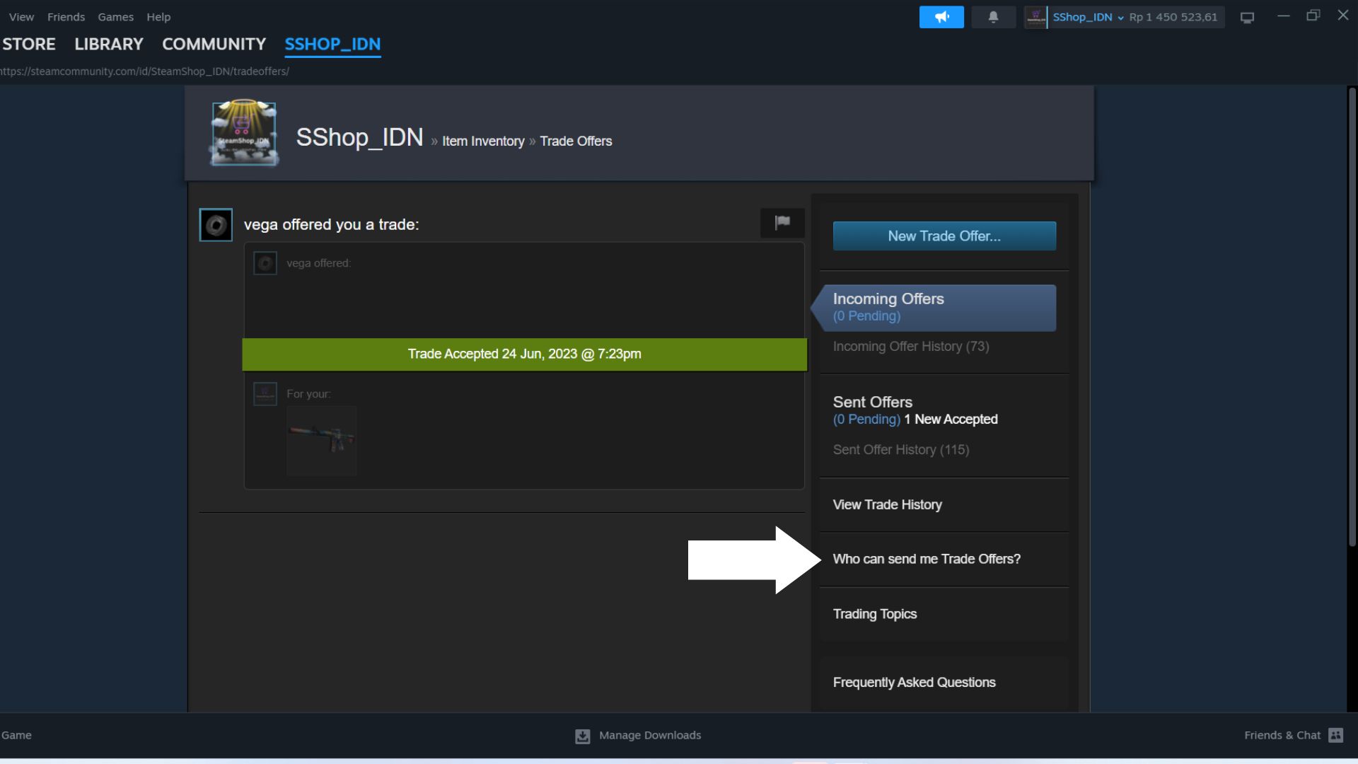Click the SShop_IDN profile avatar in header
The height and width of the screenshot is (764, 1358).
click(x=244, y=133)
